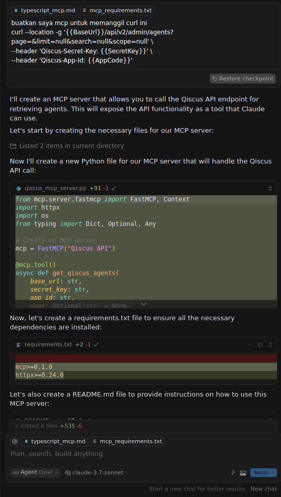
Task: Click the httpx>=0.24.0 line in requirements diff
Action: coord(146,375)
